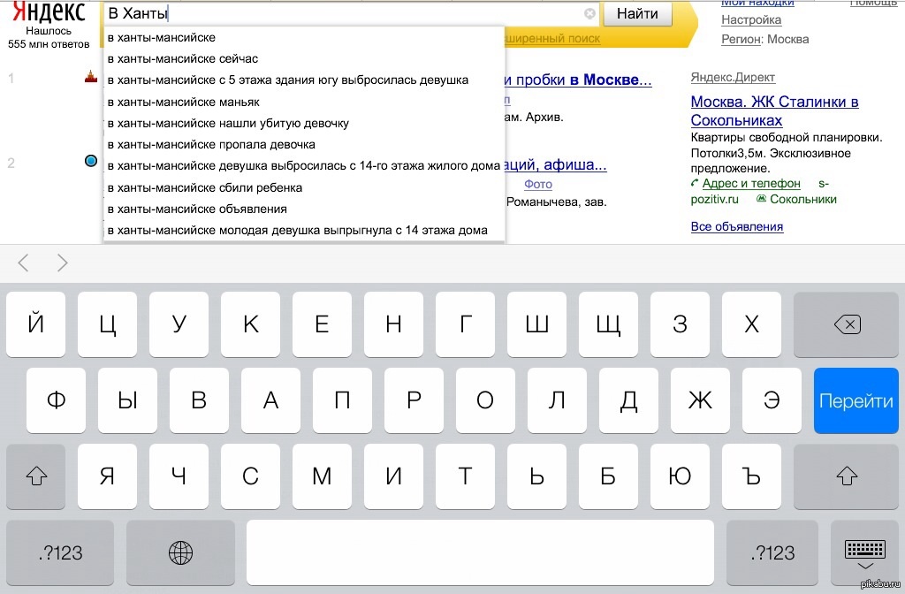Tap the back arrow above the keyboard
905x594 pixels.
point(24,263)
